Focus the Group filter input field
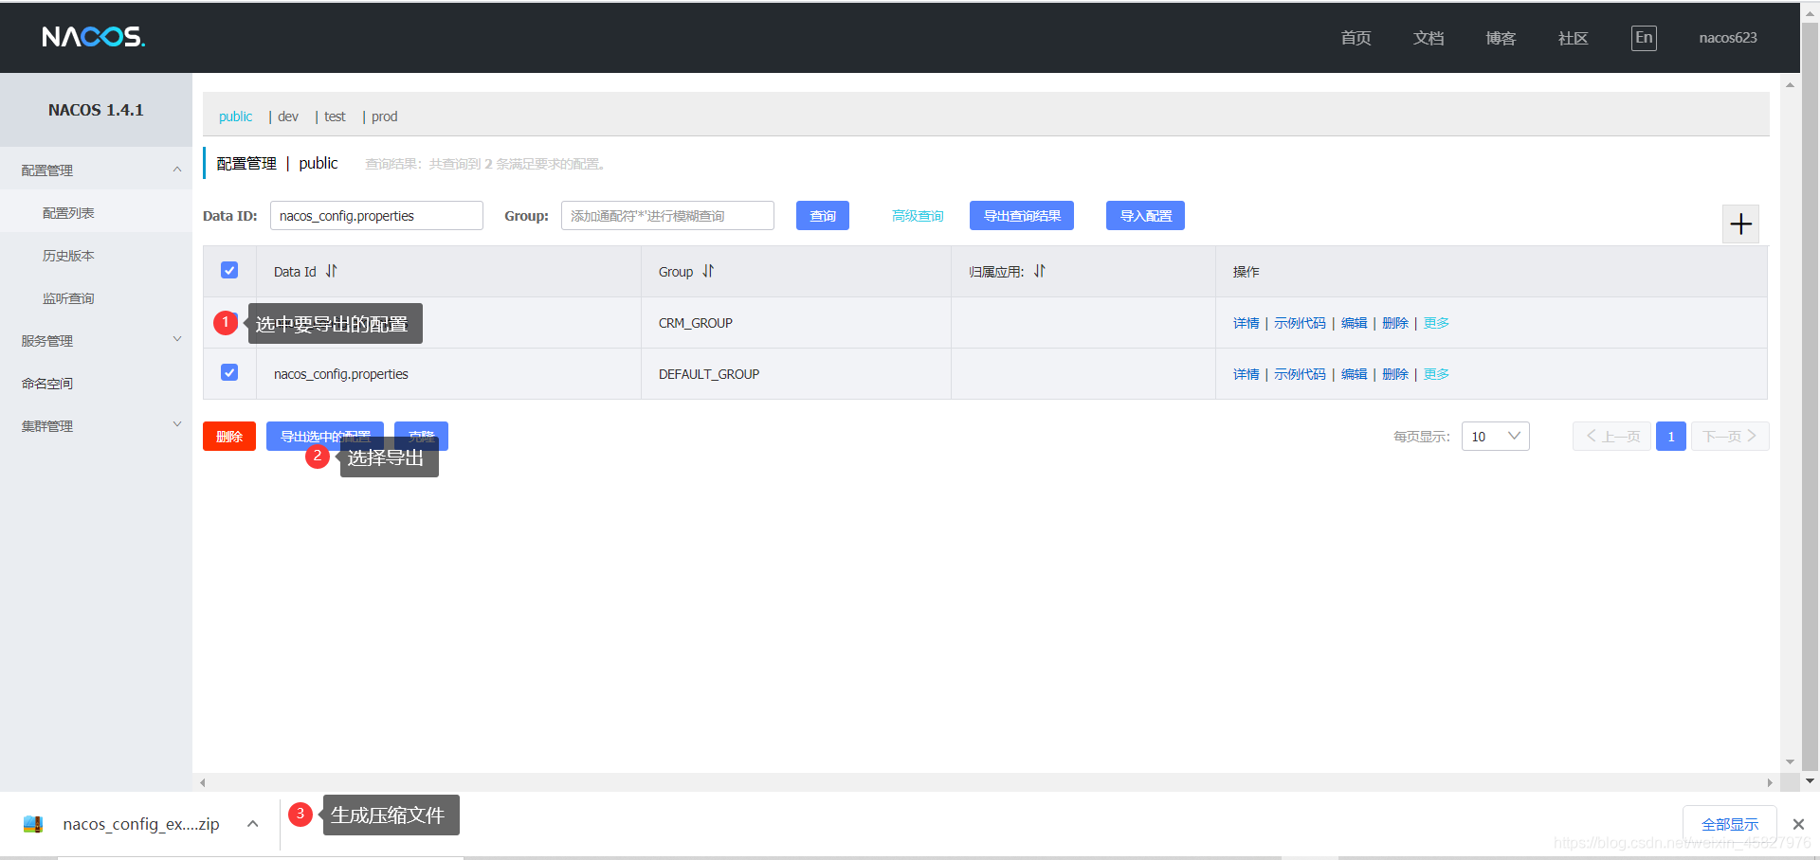 667,216
